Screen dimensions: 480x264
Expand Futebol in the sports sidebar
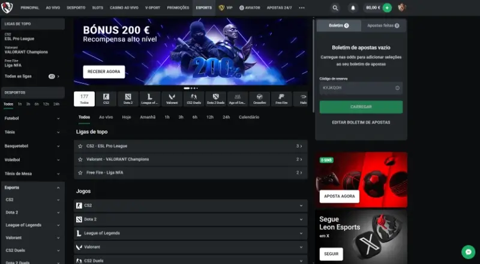click(x=58, y=118)
